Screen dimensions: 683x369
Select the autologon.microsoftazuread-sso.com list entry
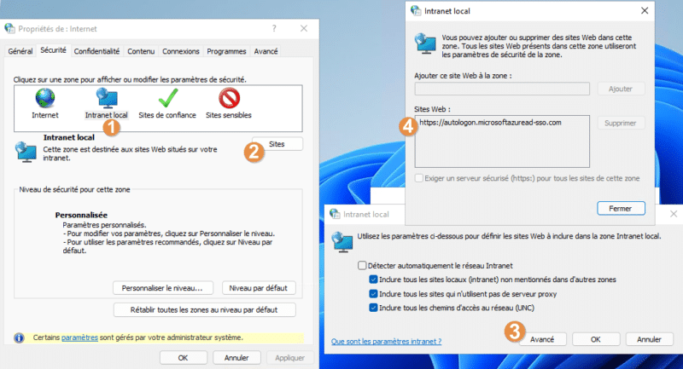pyautogui.click(x=490, y=123)
